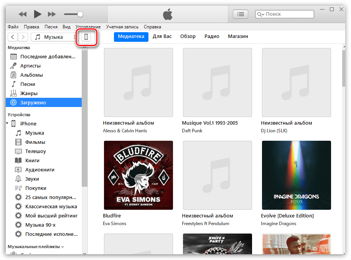Switch to the Для Вас tab

click(x=162, y=36)
